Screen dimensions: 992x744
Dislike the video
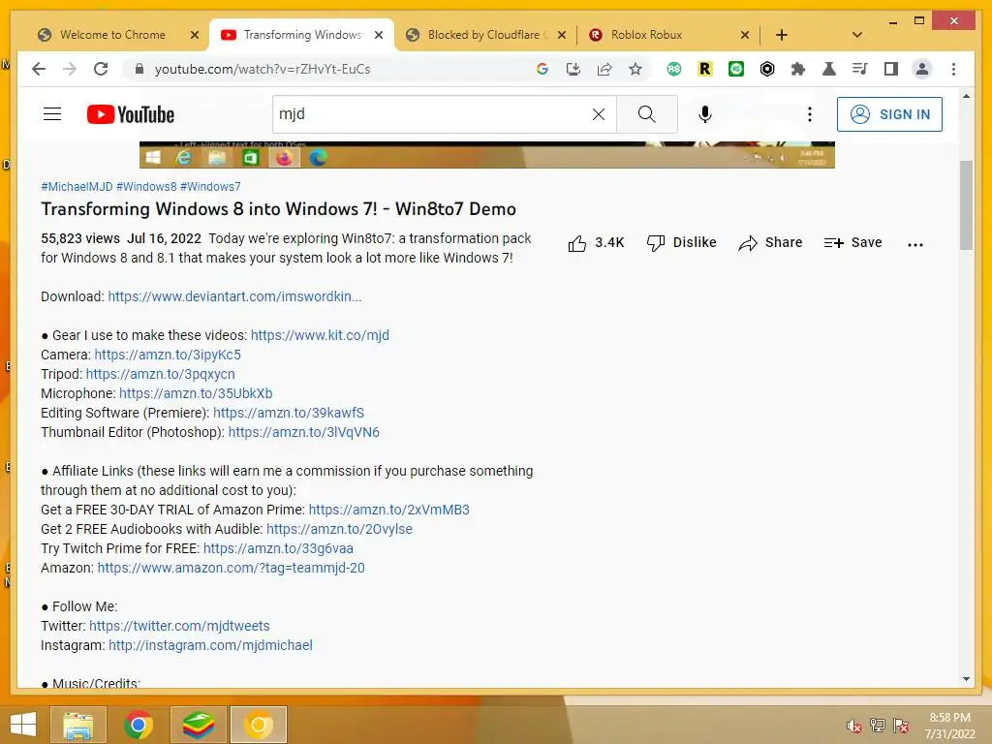pyautogui.click(x=681, y=243)
